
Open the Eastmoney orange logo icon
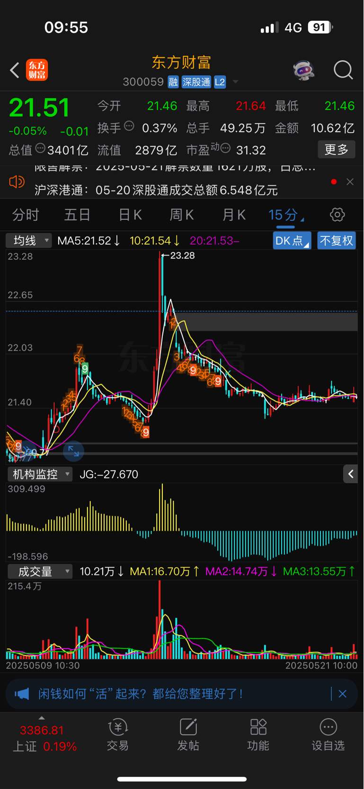click(37, 70)
